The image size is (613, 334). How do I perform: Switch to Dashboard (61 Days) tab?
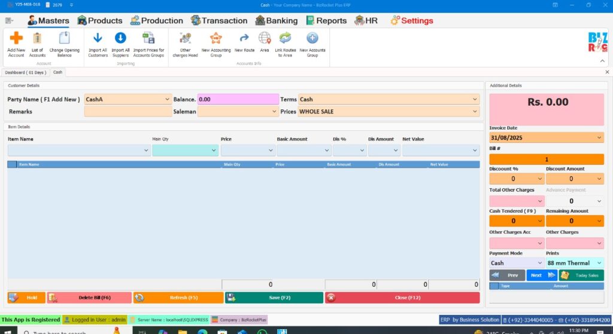pos(25,72)
